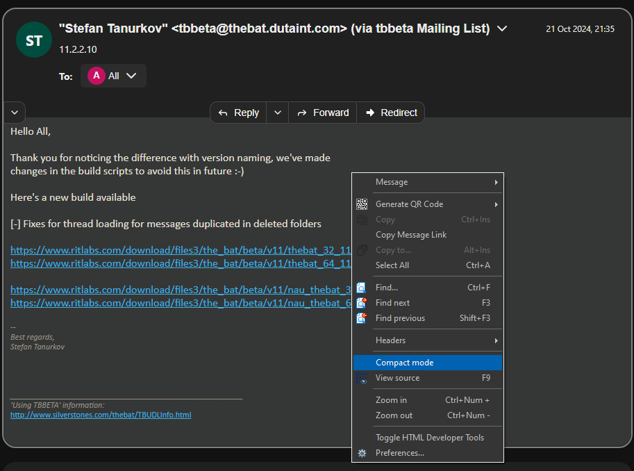
Task: Collapse header using chevron above Hello All
Action: click(15, 112)
